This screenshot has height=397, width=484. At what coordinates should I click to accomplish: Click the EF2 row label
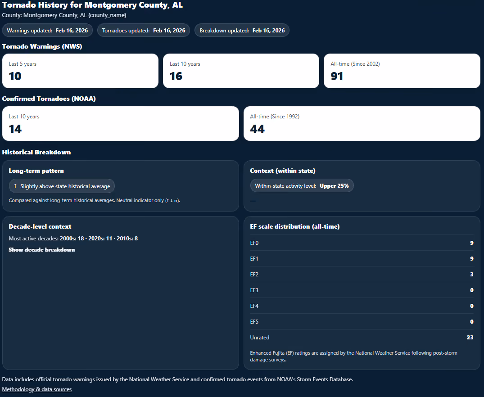tap(254, 275)
